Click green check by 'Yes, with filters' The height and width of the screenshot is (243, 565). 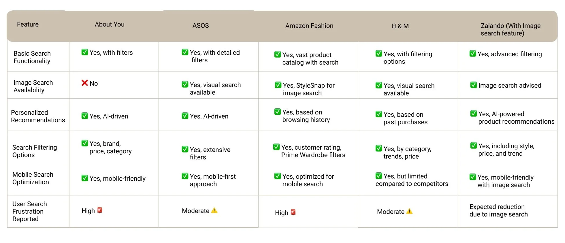(85, 52)
